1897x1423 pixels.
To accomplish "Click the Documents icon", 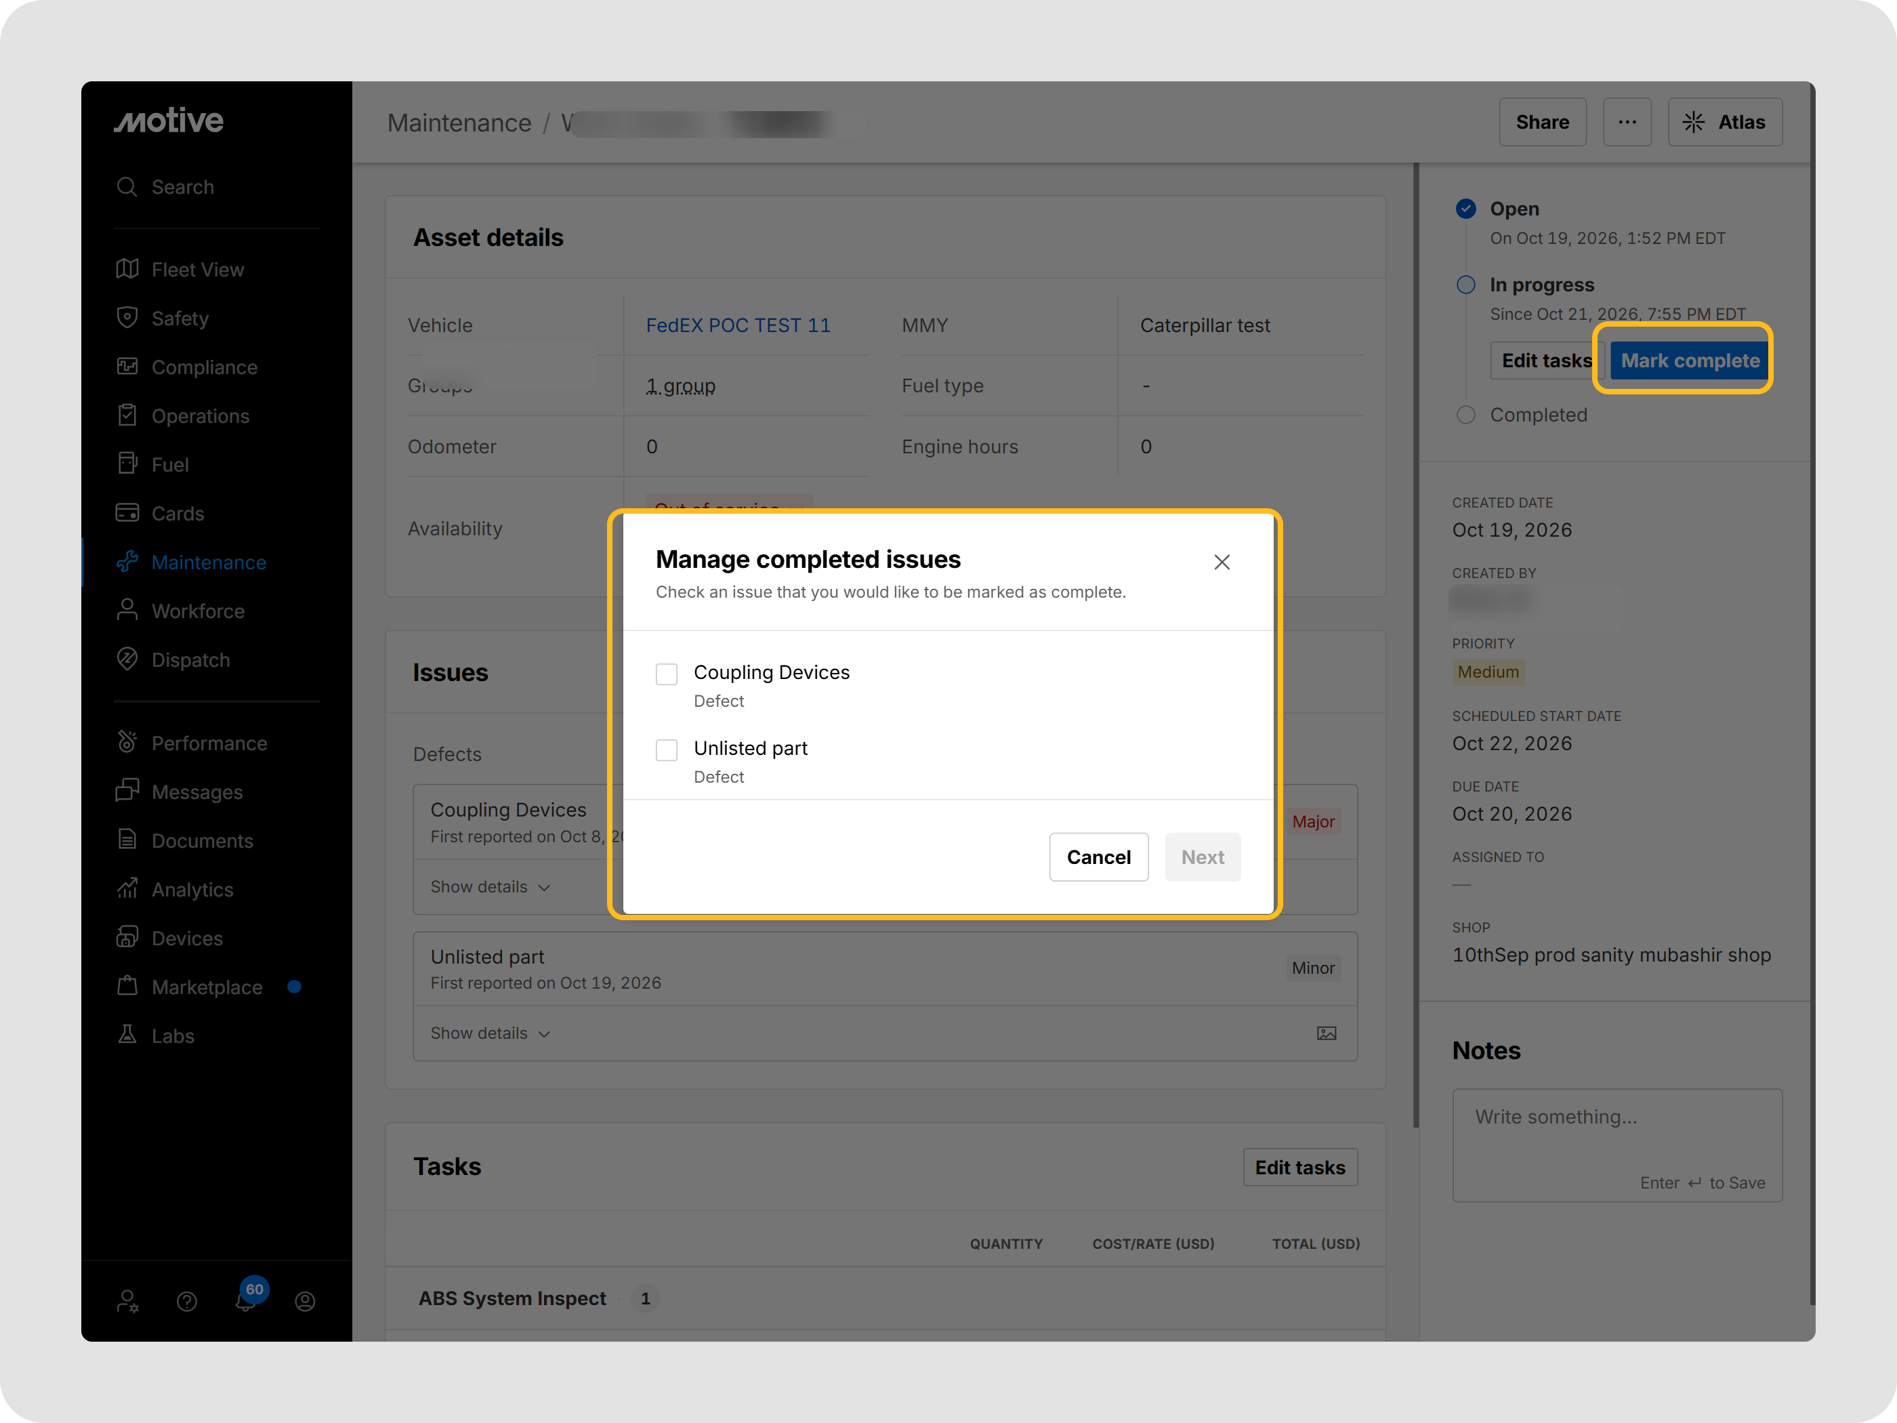I will (x=127, y=840).
